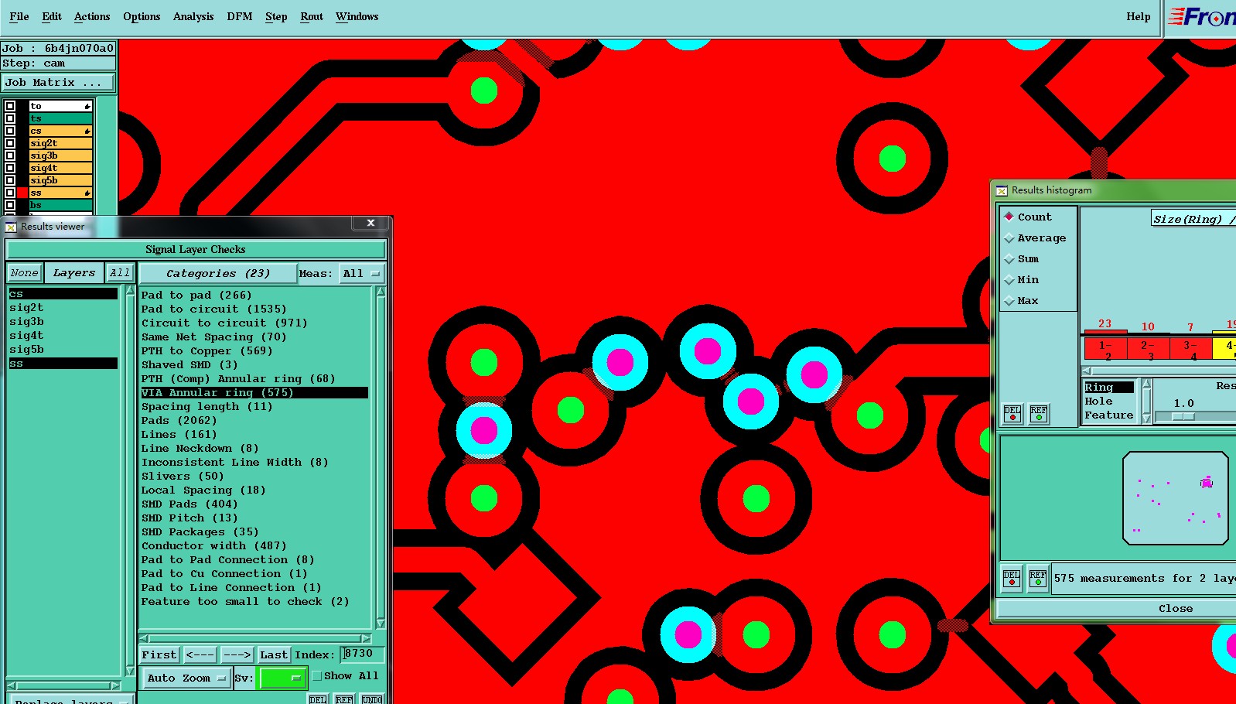Click affected-layer arrow icon on 'ss' row
The height and width of the screenshot is (704, 1236).
tap(87, 193)
